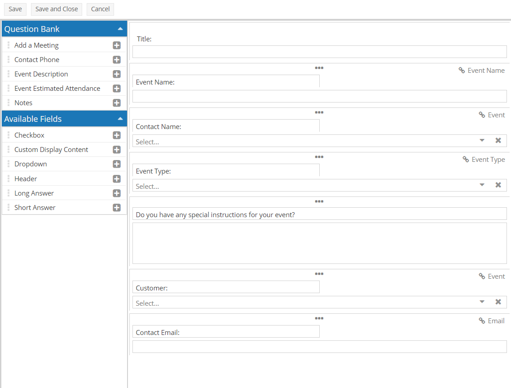The image size is (511, 388).
Task: Select 'Contact Phone' in Question Bank
Action: [37, 60]
